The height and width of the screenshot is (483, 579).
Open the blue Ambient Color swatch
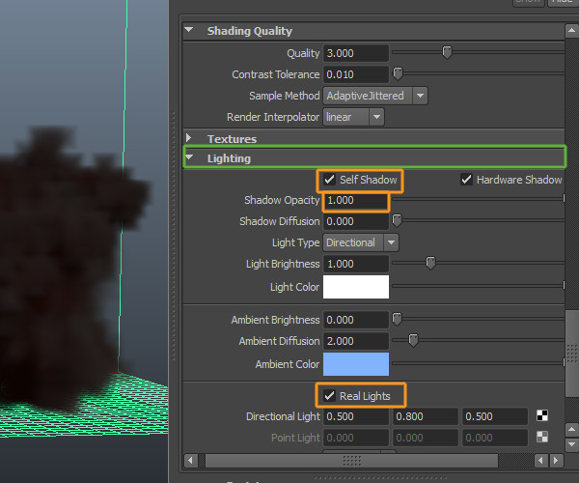(x=356, y=364)
